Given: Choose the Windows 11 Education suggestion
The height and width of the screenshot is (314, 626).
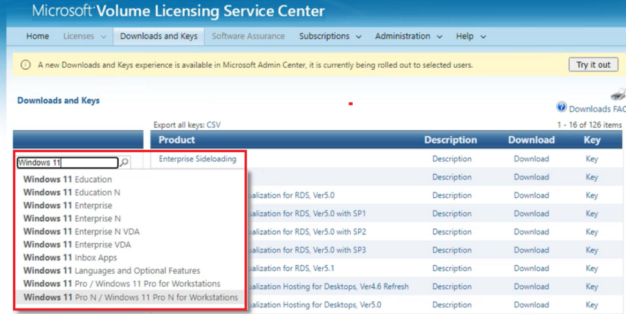Looking at the screenshot, I should pos(68,179).
